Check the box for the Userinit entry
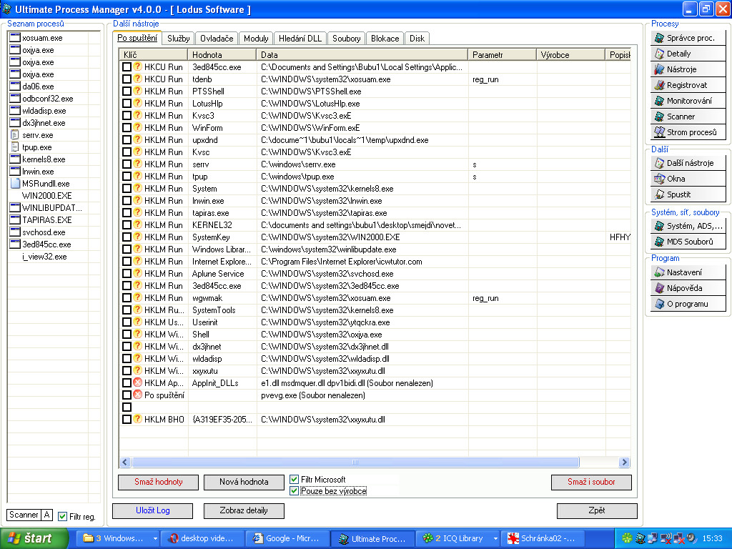The image size is (732, 549). tap(127, 322)
